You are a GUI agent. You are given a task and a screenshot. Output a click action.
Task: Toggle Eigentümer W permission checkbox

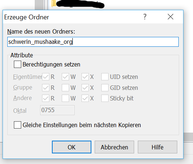[65, 77]
